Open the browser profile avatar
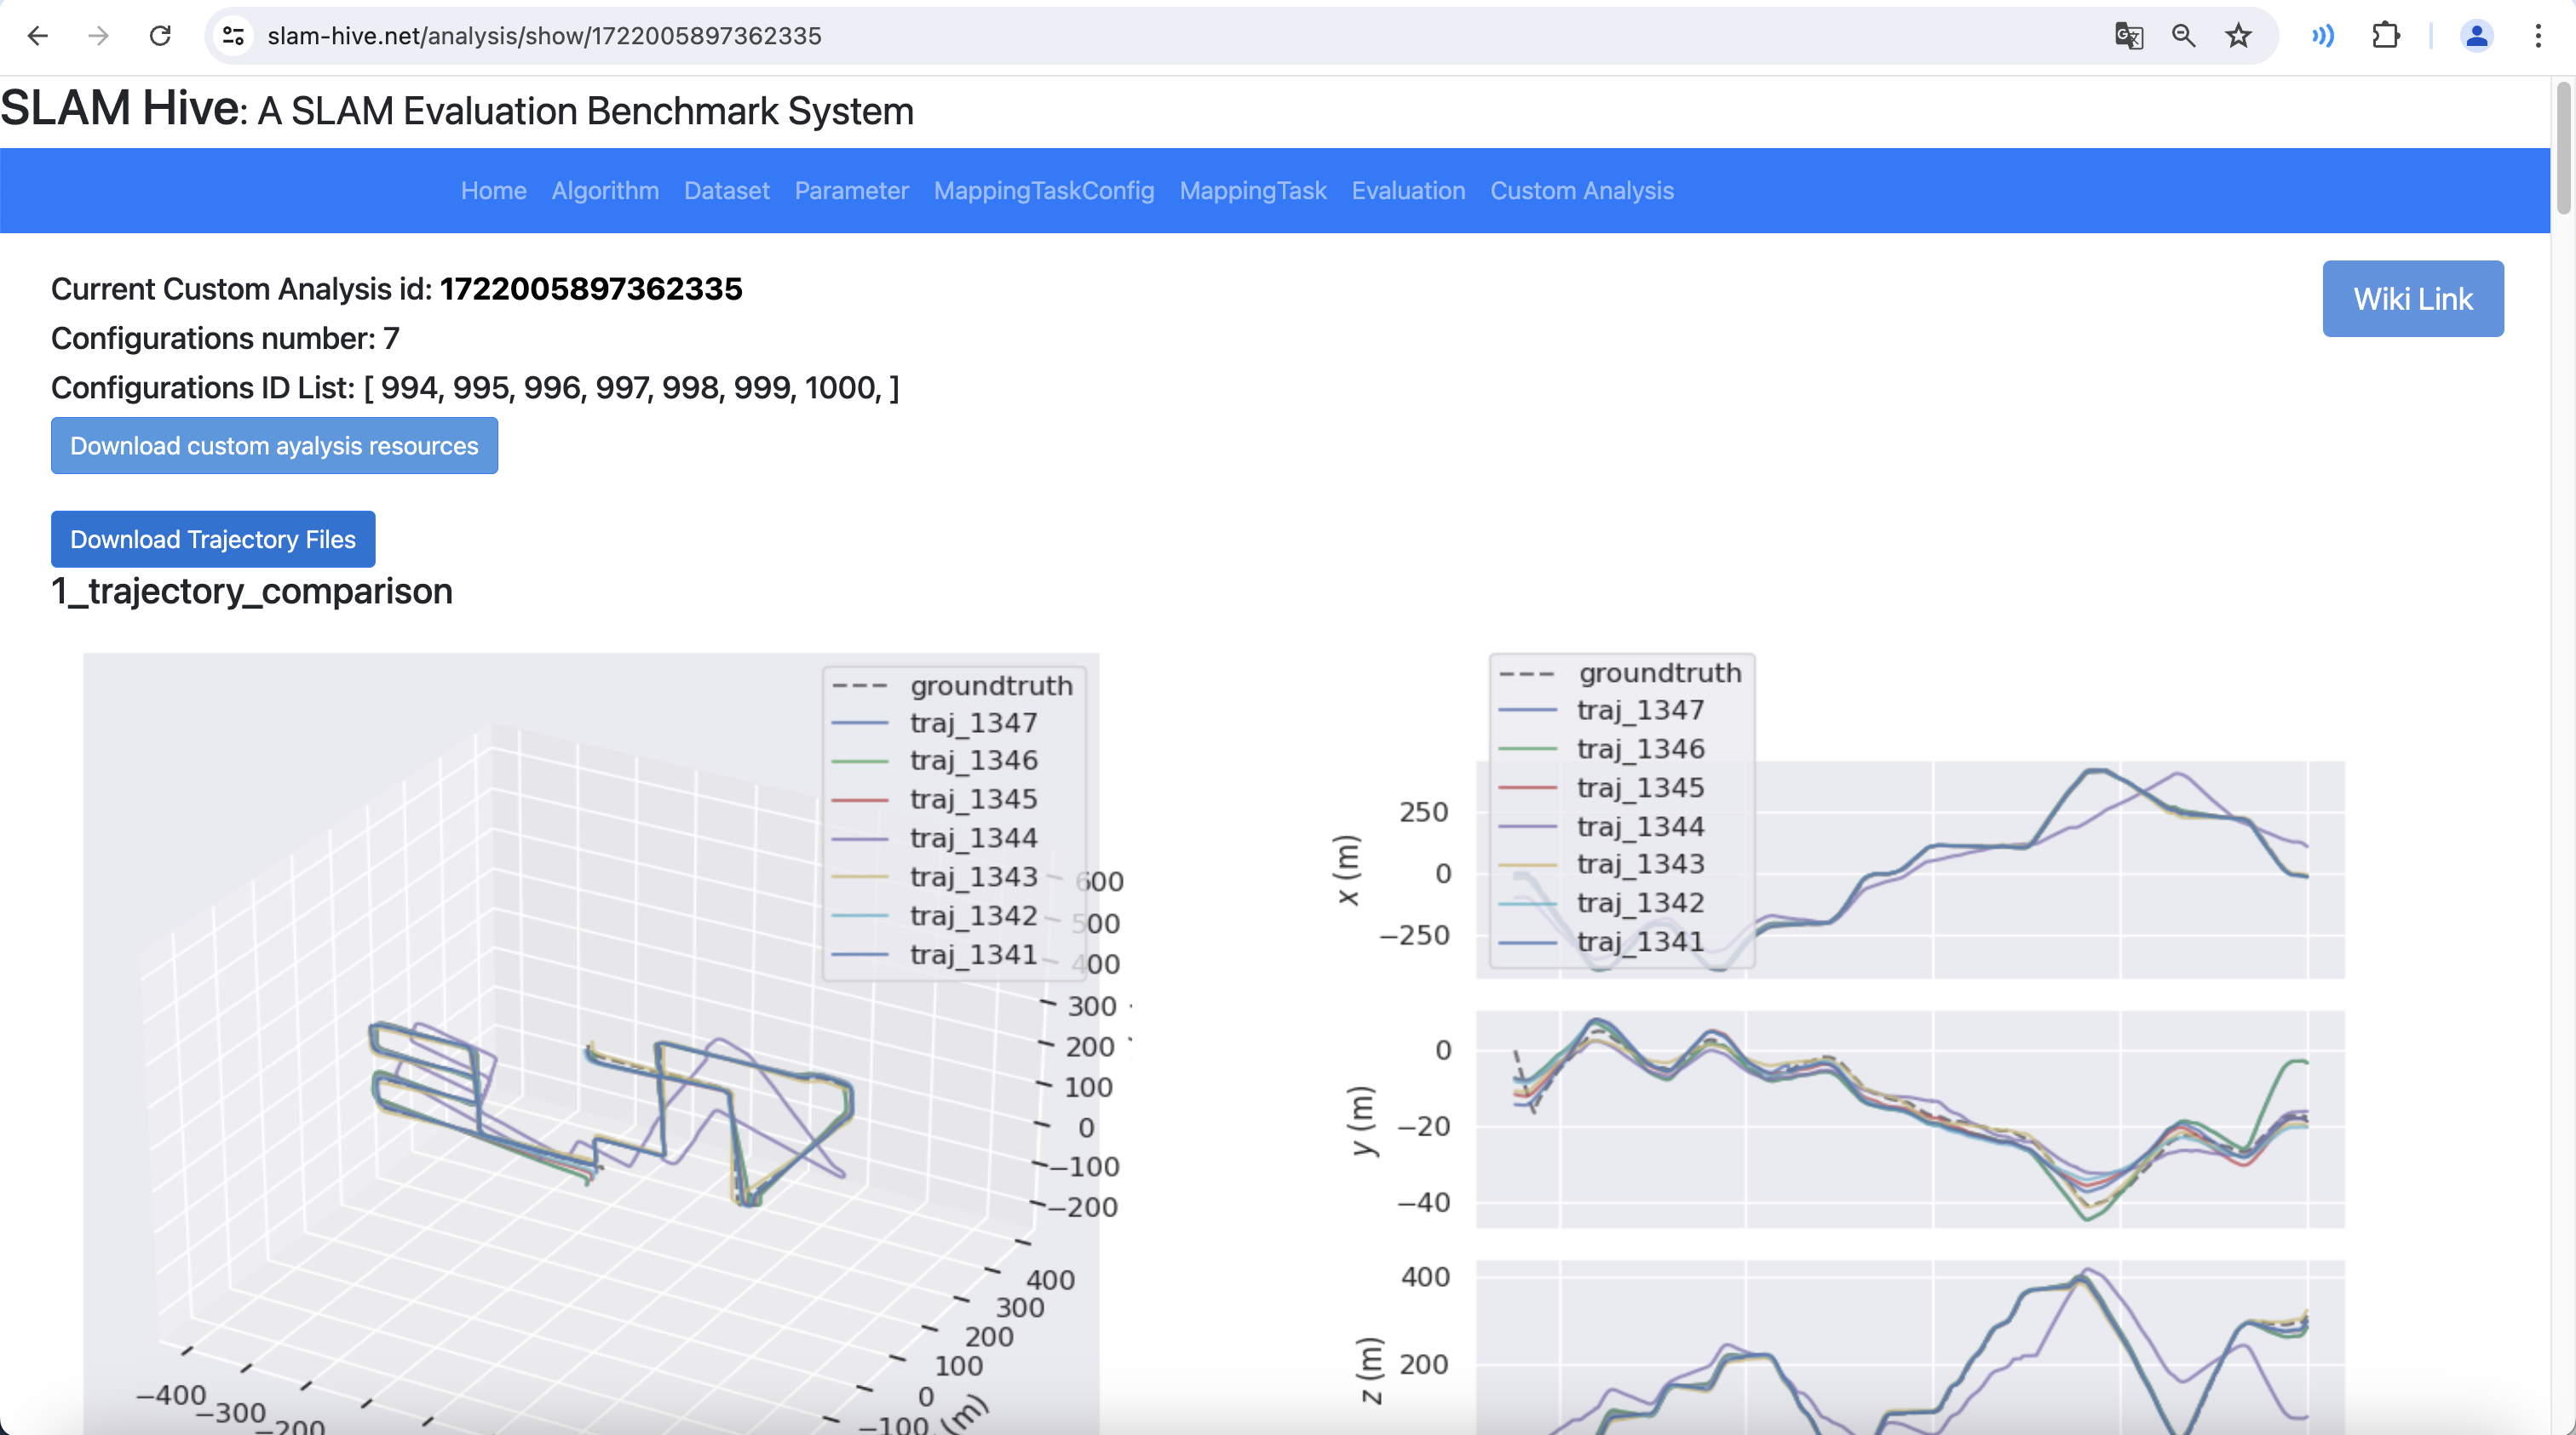The image size is (2576, 1435). pyautogui.click(x=2476, y=36)
